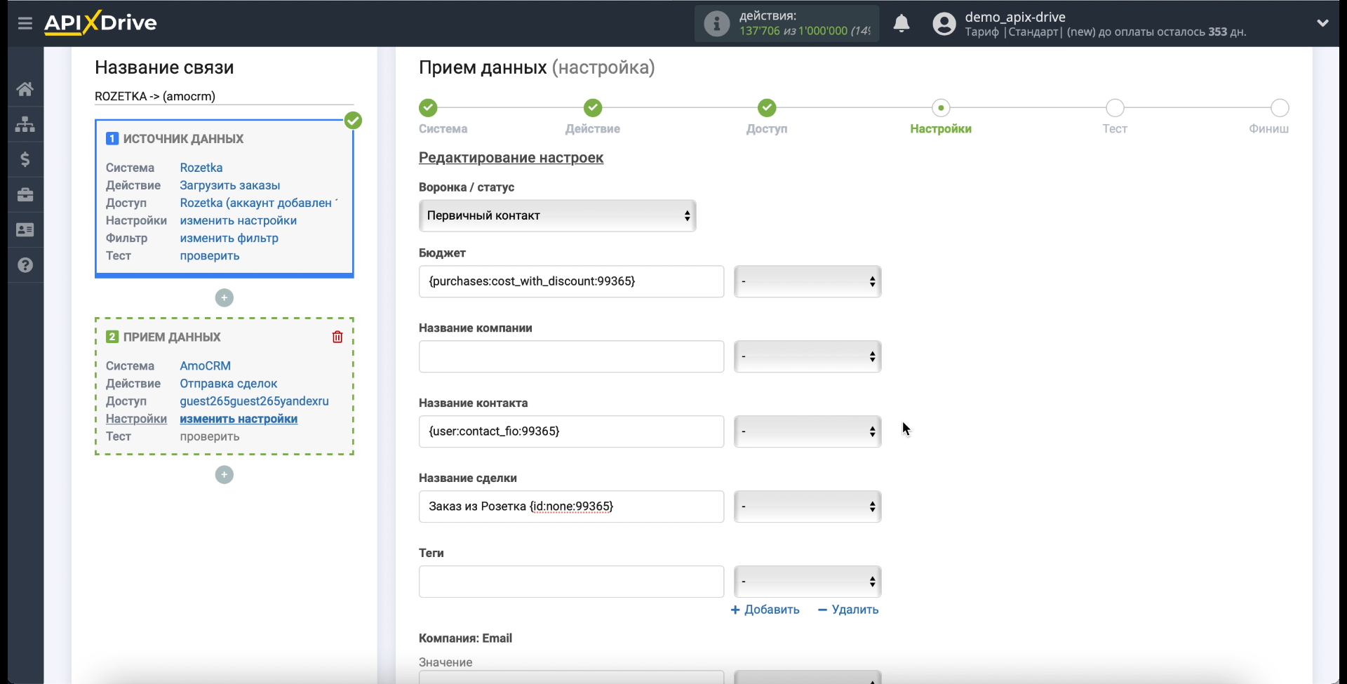Open dropdown next to Название сделки field
Viewport: 1347px width, 684px height.
807,507
